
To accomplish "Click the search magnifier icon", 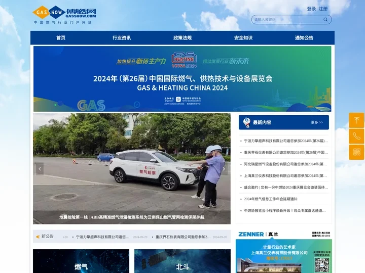I will (x=325, y=20).
